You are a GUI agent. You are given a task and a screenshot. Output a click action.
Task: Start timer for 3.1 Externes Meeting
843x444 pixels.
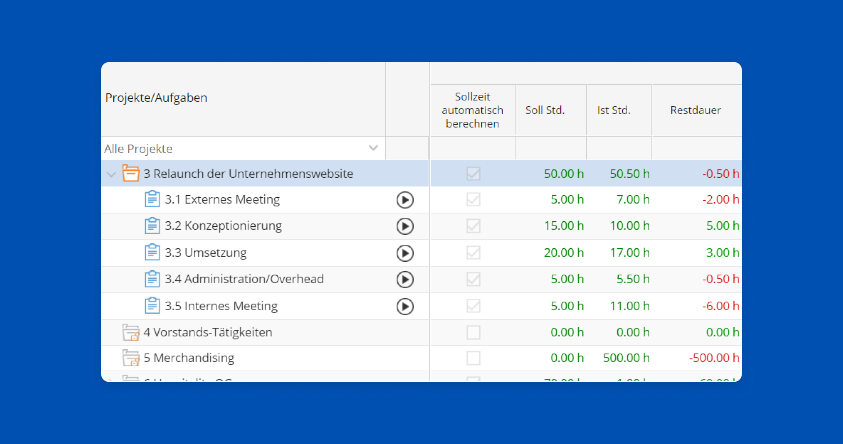click(405, 200)
